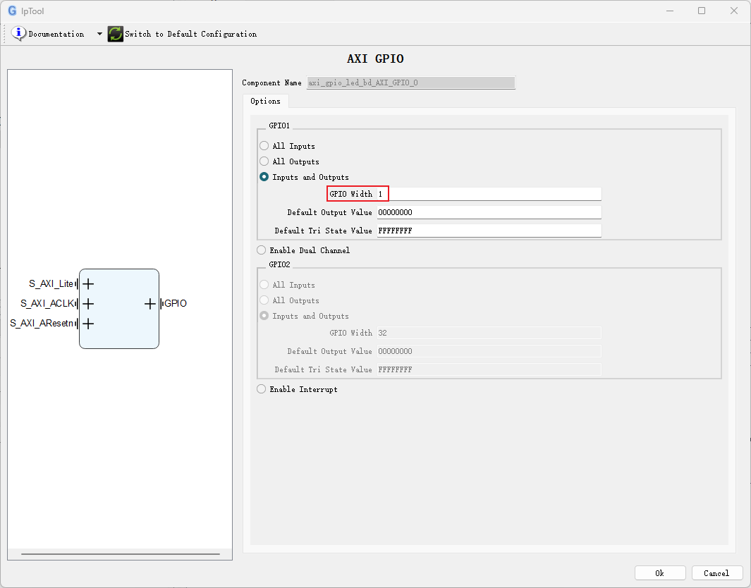Select GPIO2 All Outputs radio button
751x588 pixels.
(264, 300)
